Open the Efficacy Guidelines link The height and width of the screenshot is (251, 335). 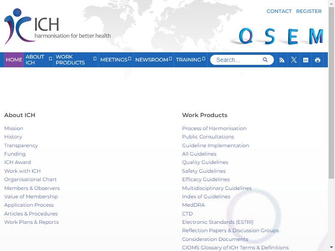click(x=206, y=179)
